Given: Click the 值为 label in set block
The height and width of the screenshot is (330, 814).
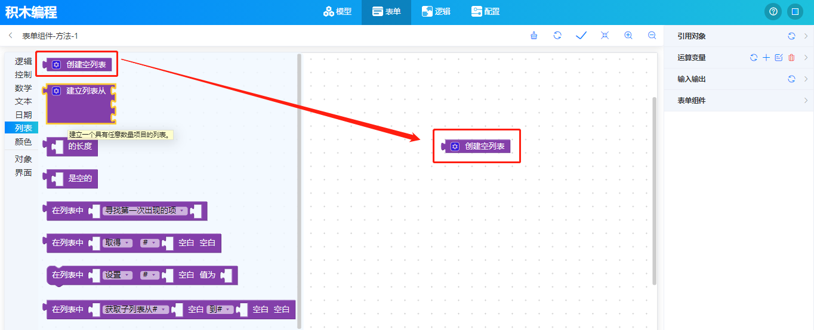Looking at the screenshot, I should pos(207,275).
